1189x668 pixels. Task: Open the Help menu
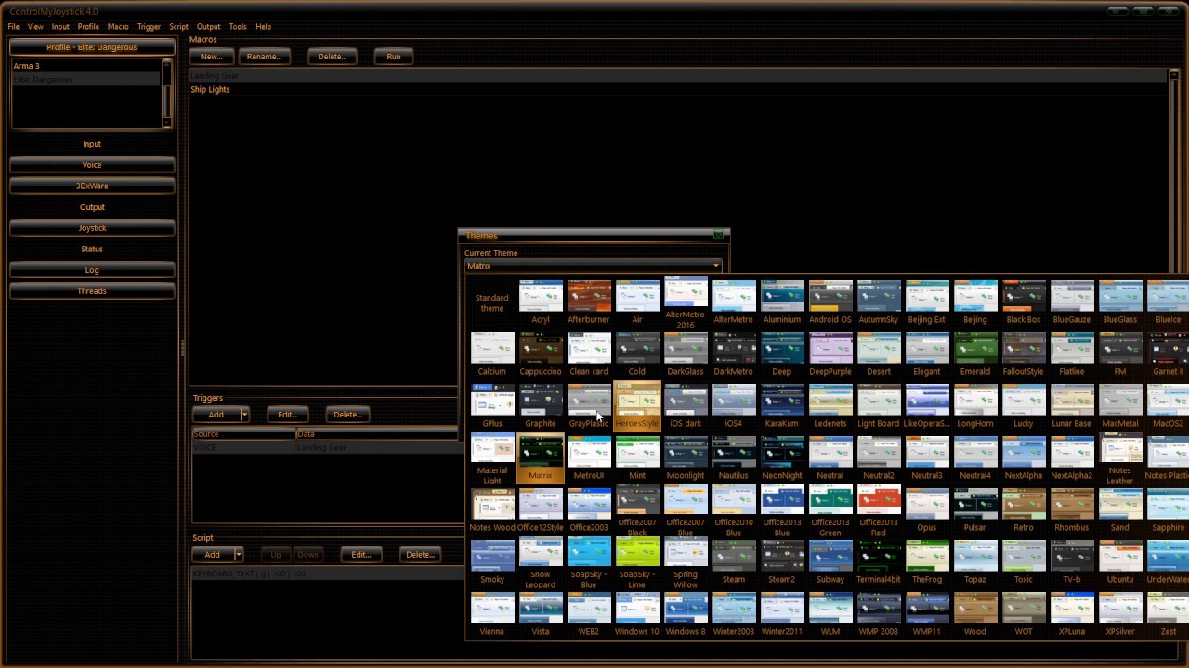click(x=263, y=27)
